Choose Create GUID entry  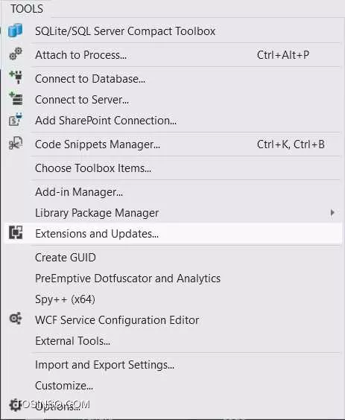[66, 258]
